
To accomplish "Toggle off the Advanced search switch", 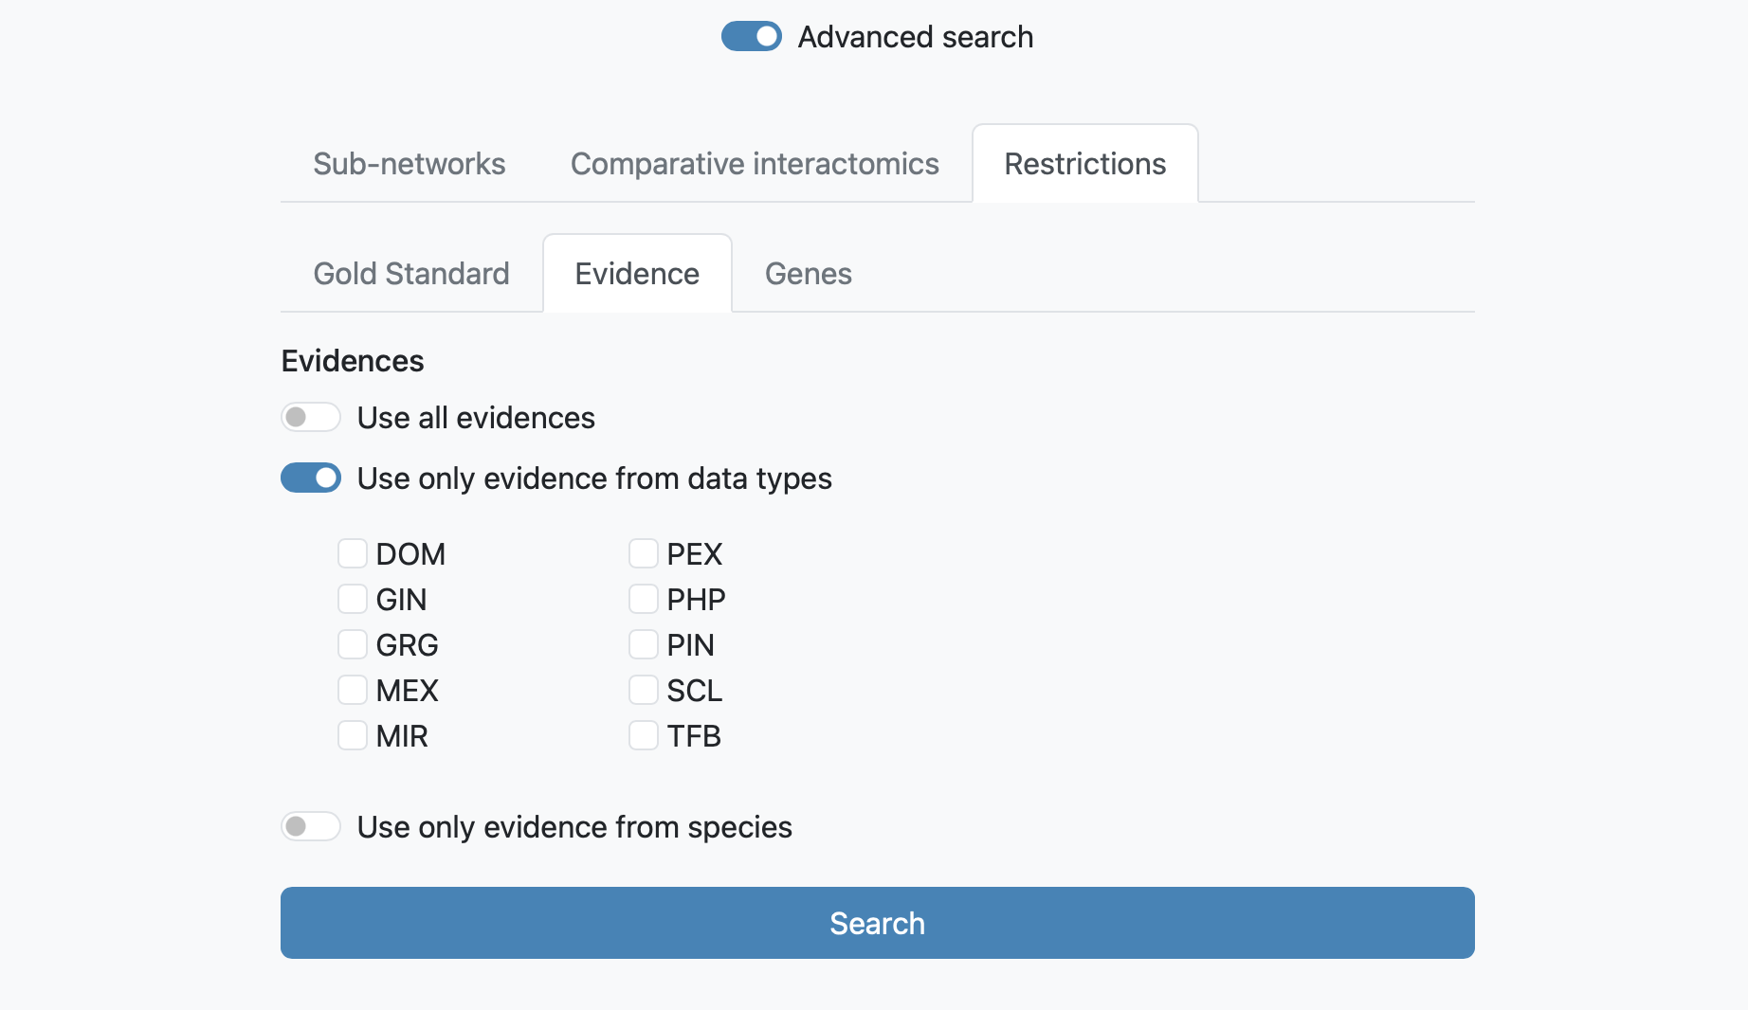I will (751, 37).
